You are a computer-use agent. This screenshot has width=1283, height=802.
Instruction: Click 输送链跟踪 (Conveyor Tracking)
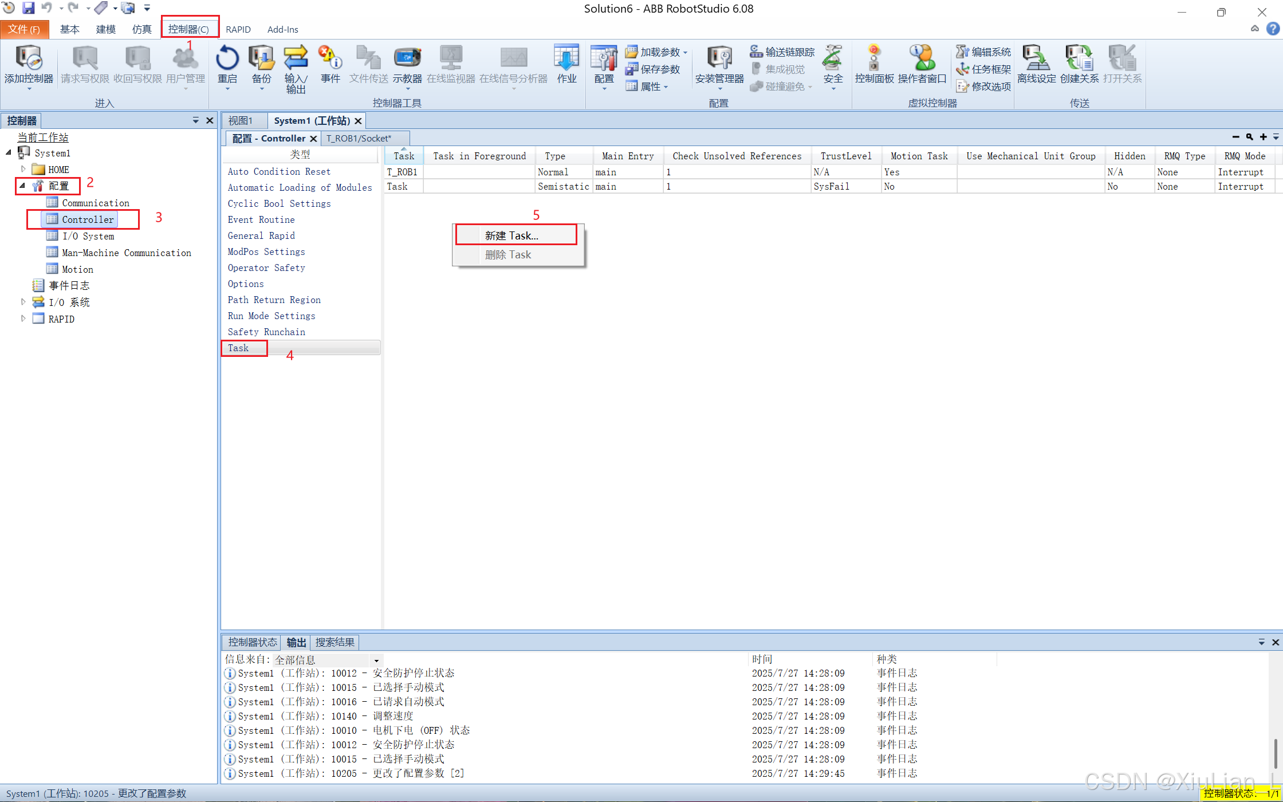pos(782,52)
